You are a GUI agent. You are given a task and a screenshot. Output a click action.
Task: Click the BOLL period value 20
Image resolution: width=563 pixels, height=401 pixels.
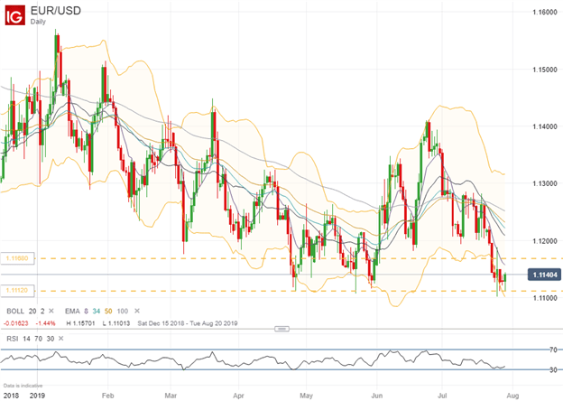click(32, 311)
